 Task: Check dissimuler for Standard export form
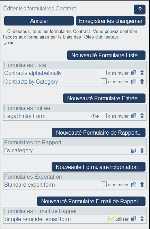[x=104, y=184]
